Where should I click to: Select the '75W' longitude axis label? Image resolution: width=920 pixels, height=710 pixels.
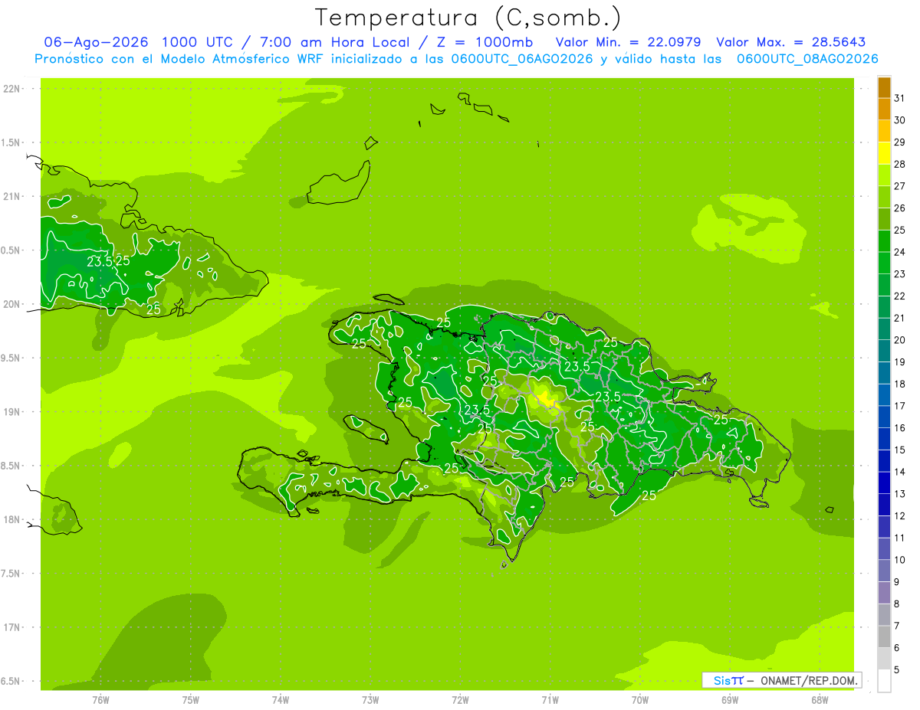click(191, 699)
